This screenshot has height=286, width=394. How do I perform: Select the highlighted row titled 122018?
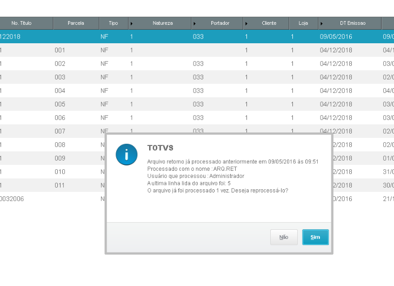[197, 36]
